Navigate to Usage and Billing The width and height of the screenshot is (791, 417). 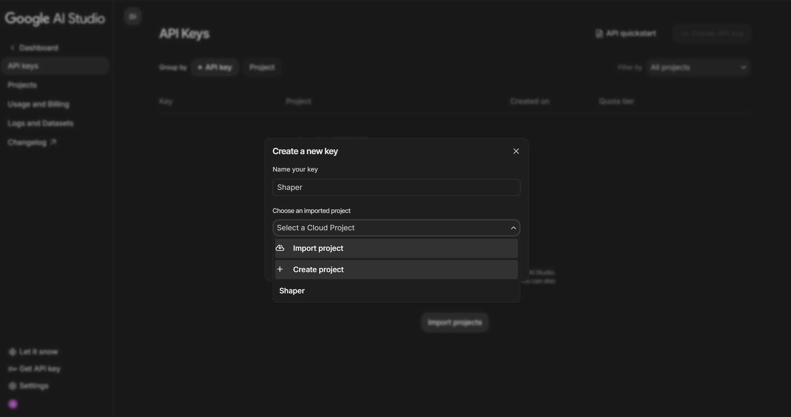tap(39, 104)
